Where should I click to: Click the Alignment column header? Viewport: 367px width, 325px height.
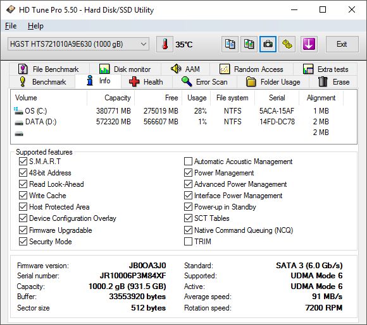(x=321, y=98)
